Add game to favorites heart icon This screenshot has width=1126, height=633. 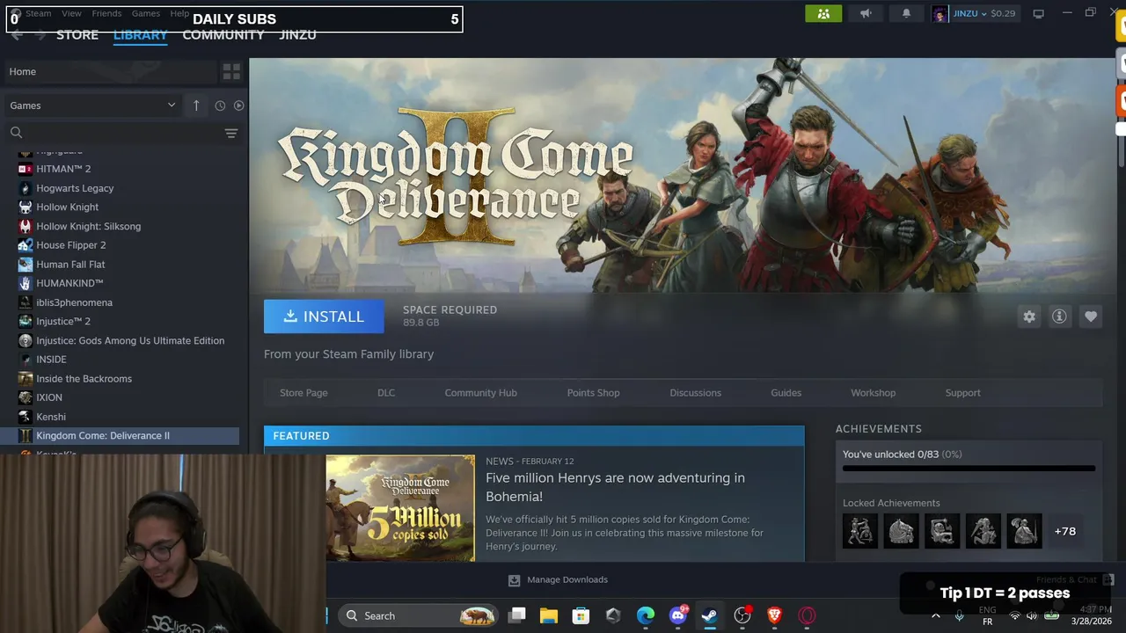click(1091, 316)
